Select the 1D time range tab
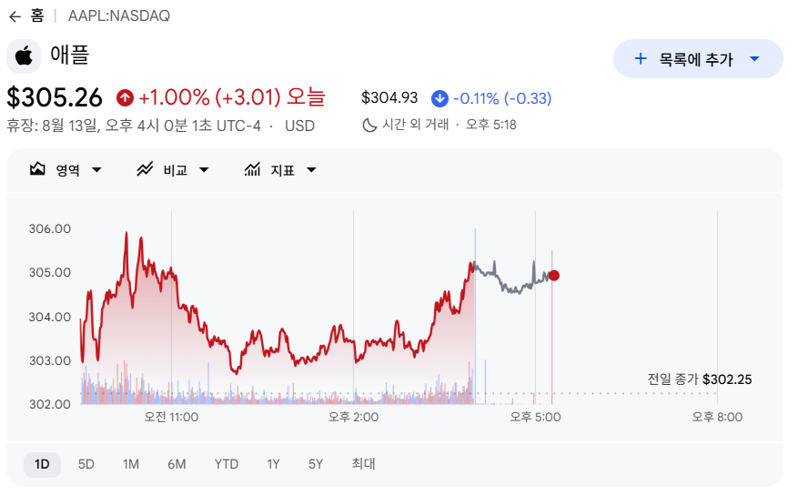 coord(42,464)
